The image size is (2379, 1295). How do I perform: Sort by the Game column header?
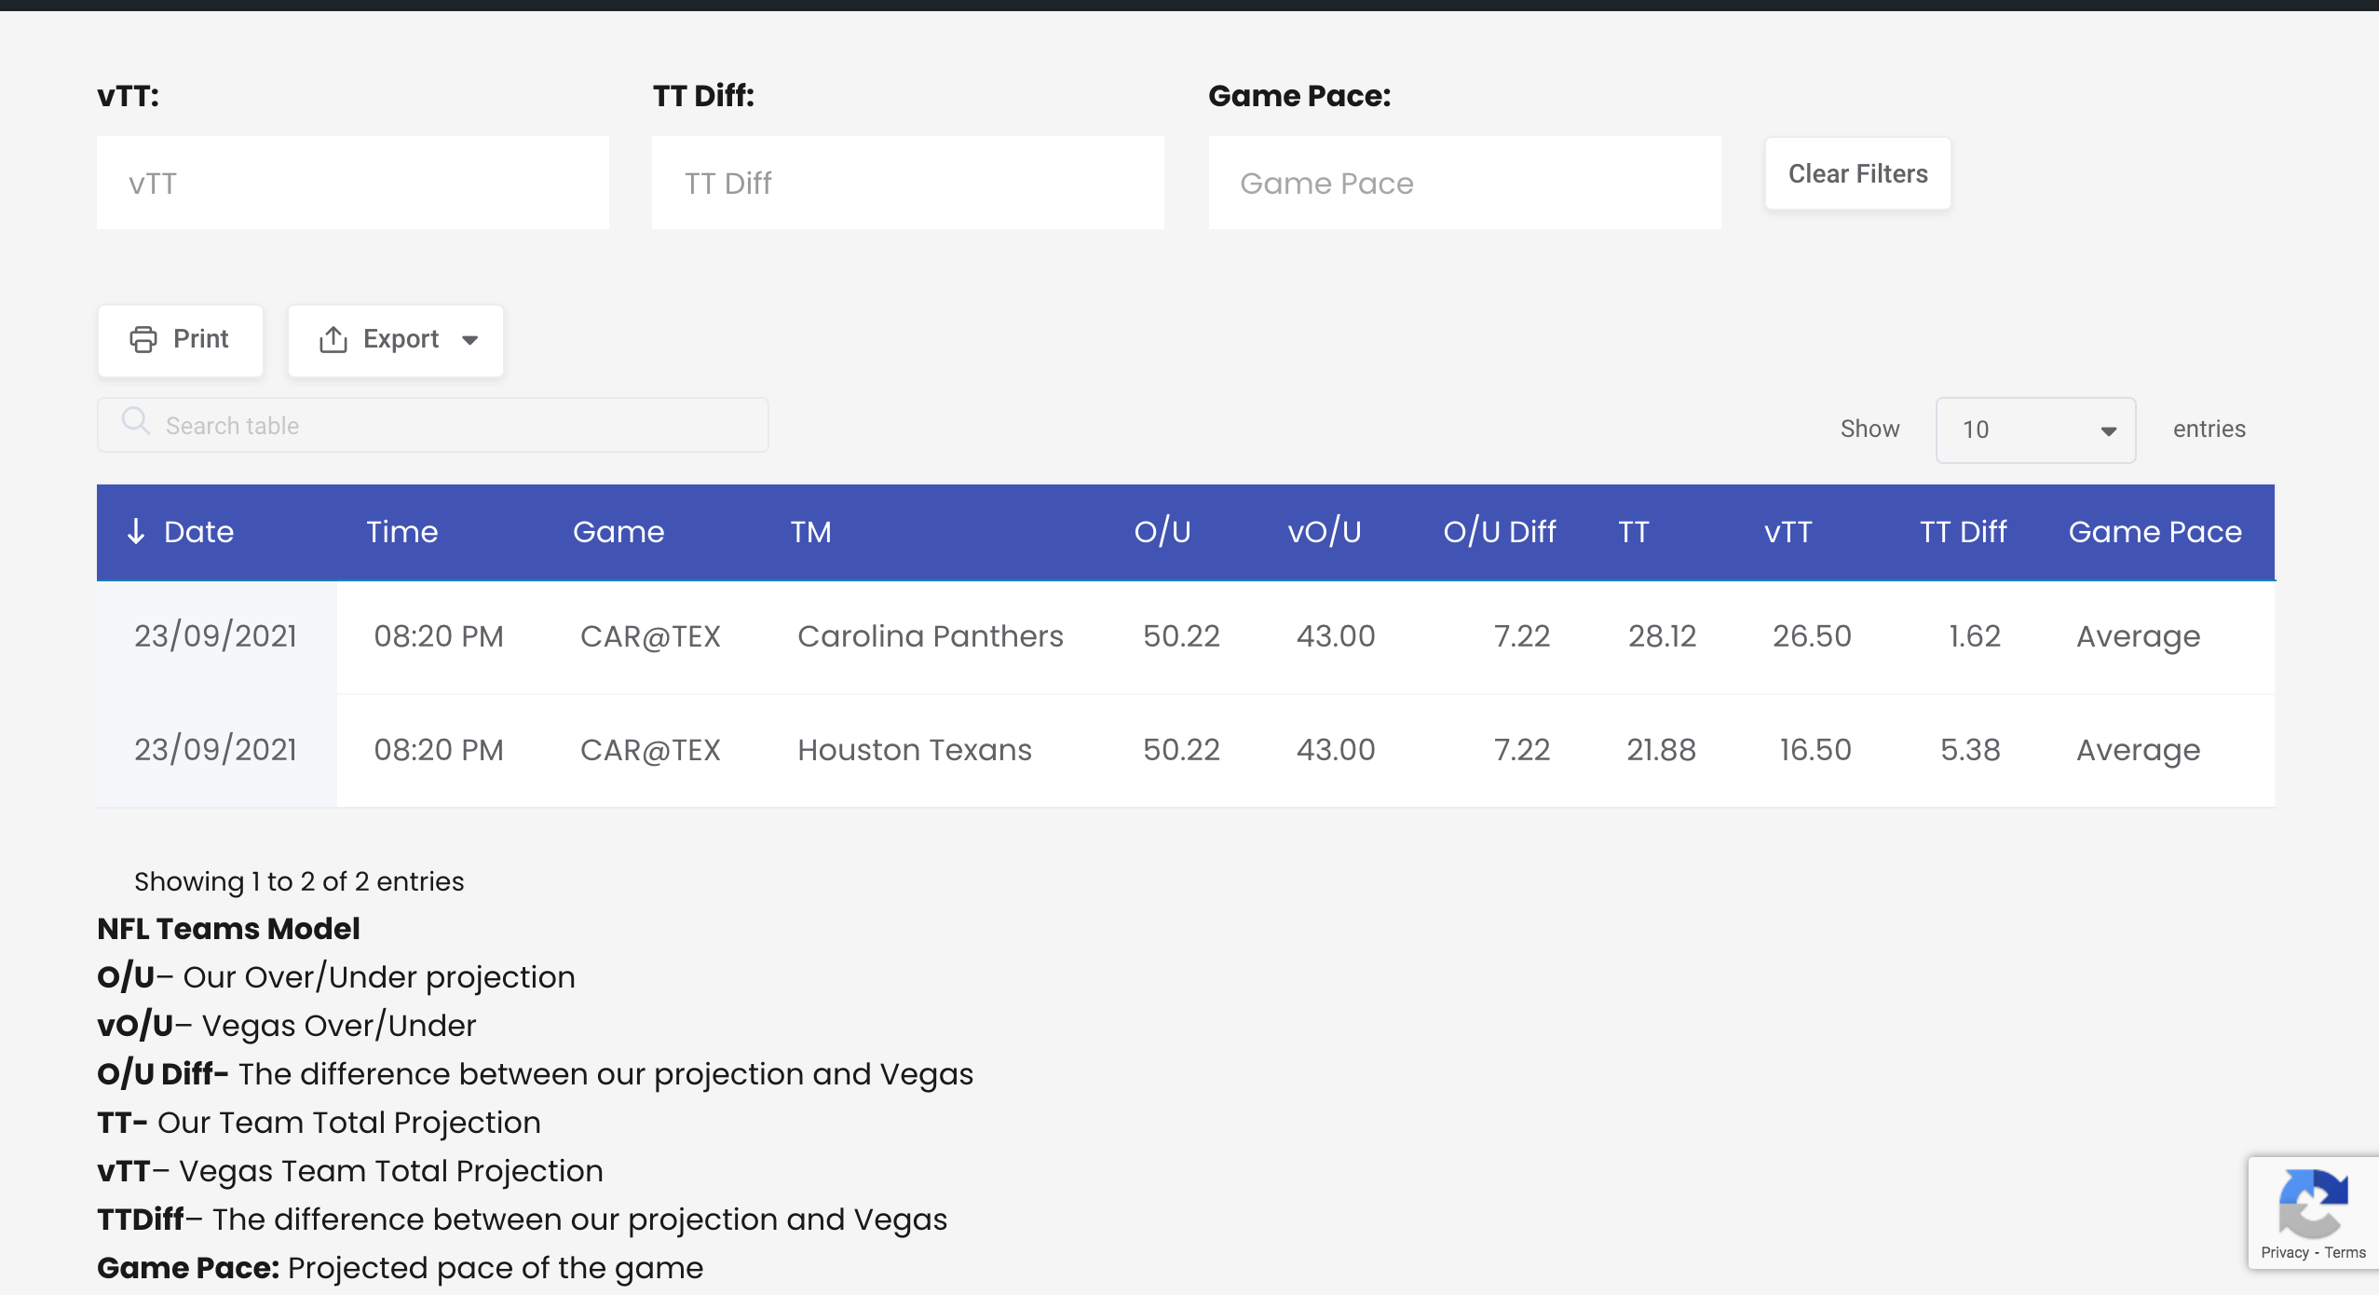(x=619, y=532)
